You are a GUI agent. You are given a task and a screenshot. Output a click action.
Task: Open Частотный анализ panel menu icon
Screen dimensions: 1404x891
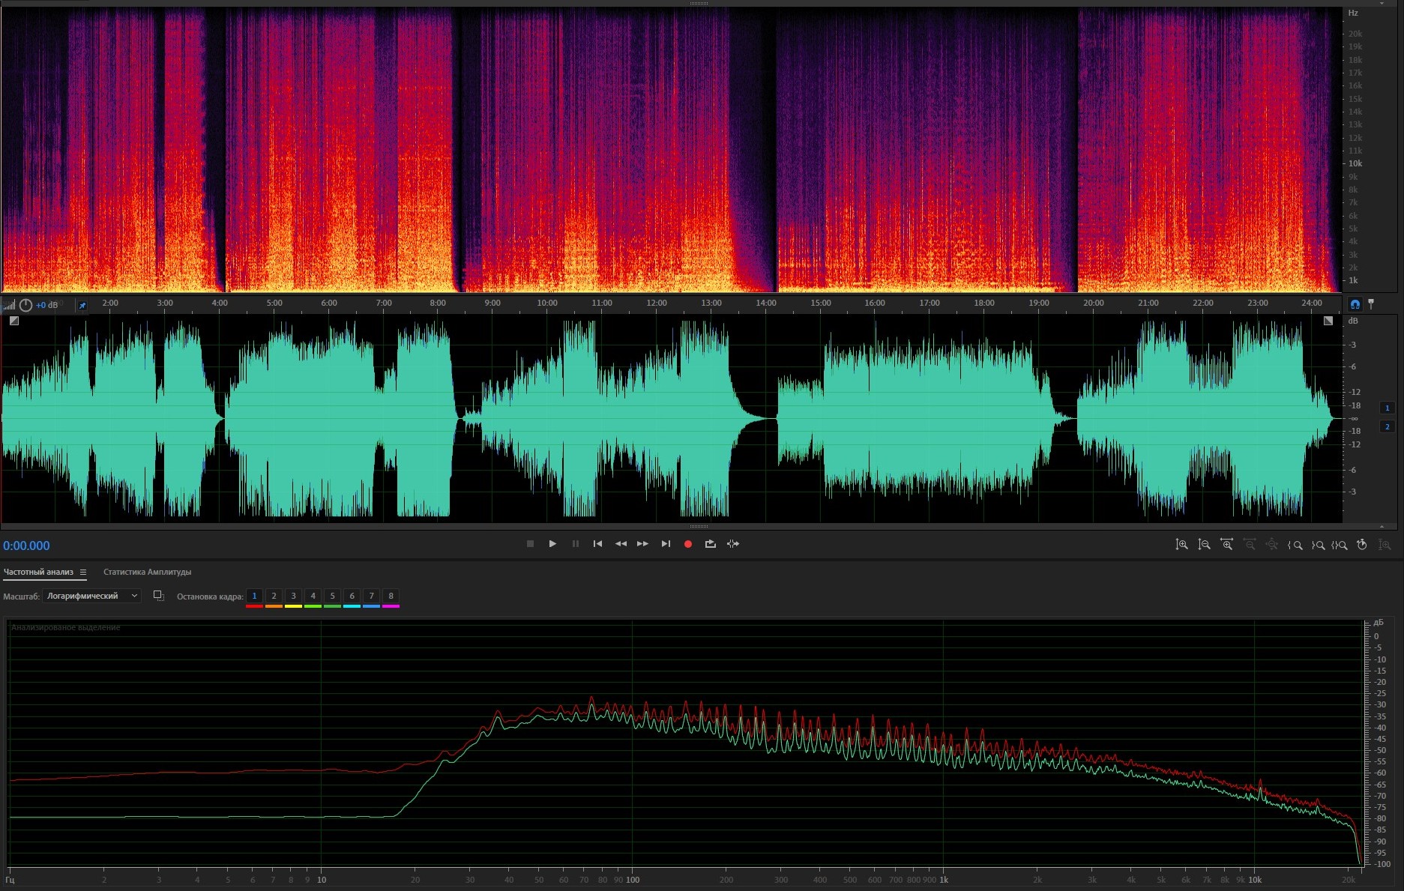coord(83,573)
